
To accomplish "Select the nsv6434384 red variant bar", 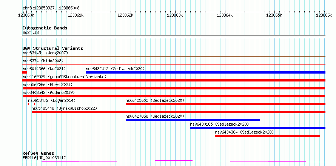I will (267, 136).
